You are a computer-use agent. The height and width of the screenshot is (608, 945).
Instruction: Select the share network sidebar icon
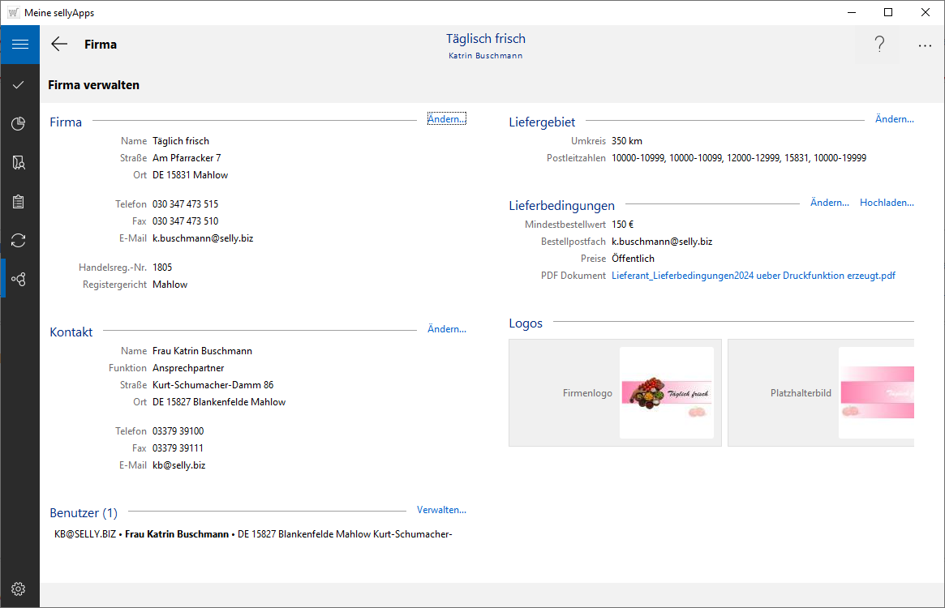point(19,279)
